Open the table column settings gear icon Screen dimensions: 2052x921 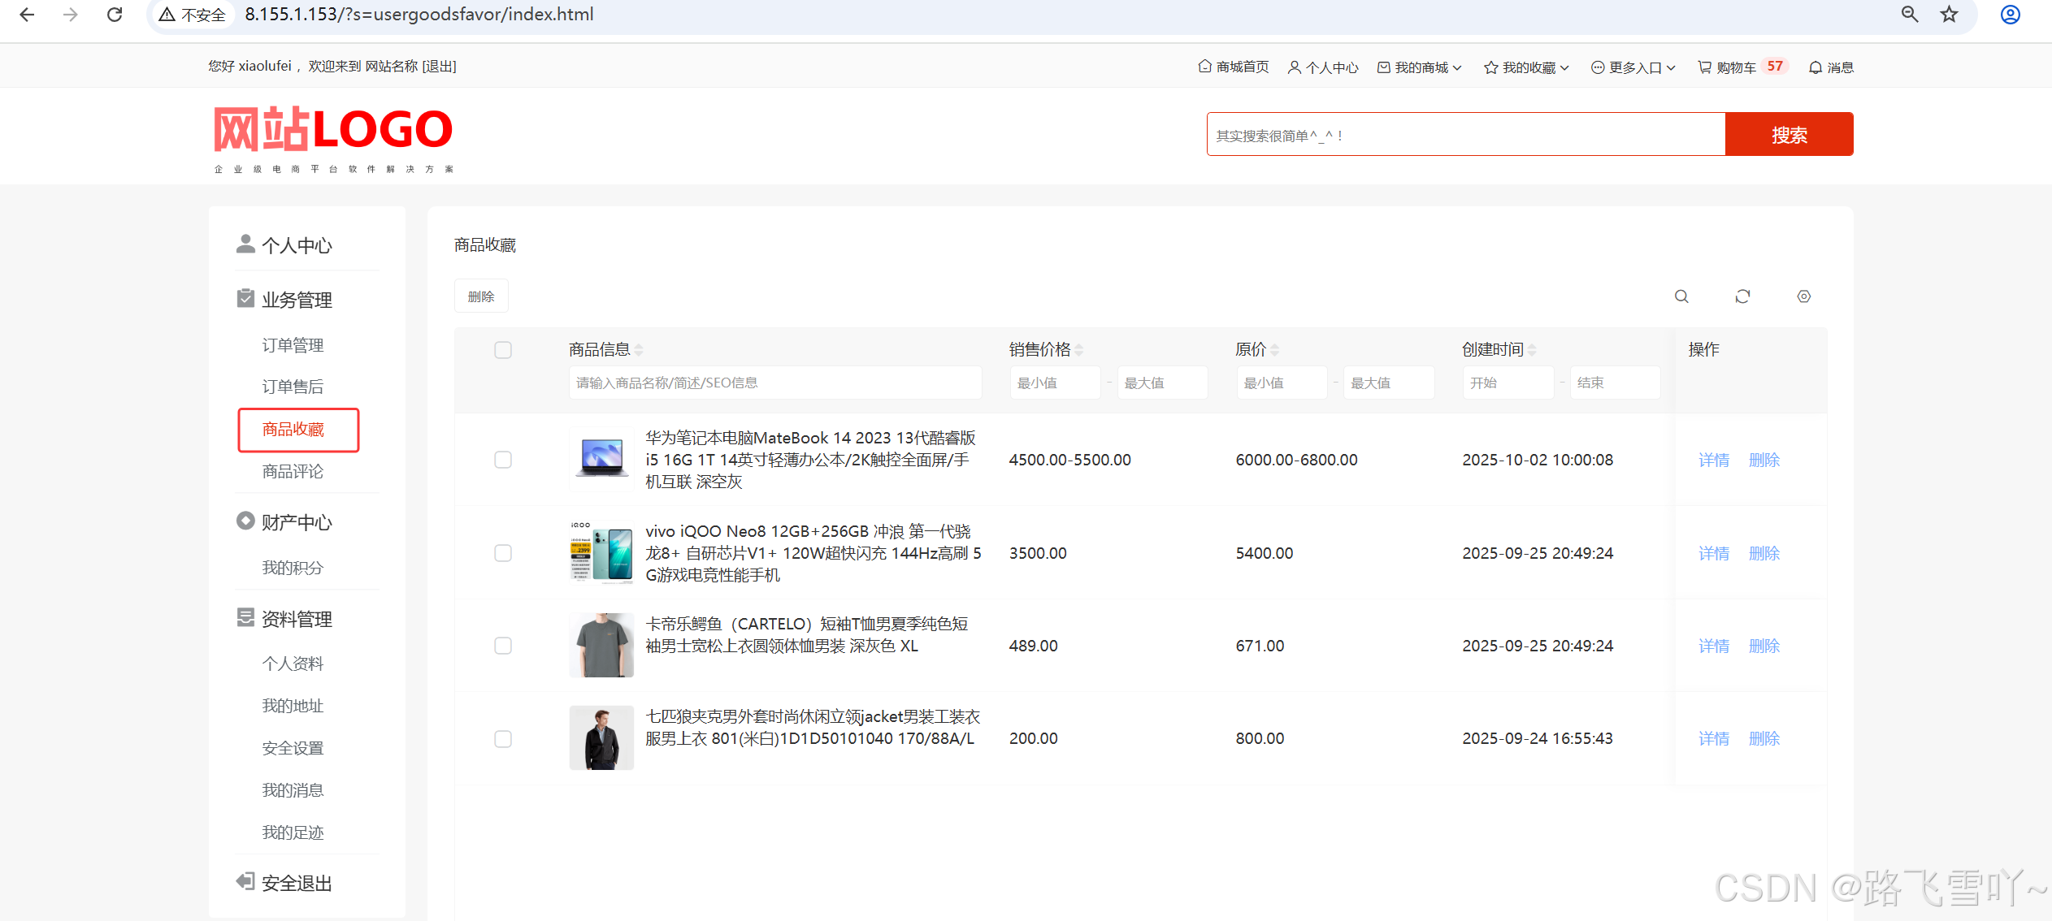tap(1803, 296)
